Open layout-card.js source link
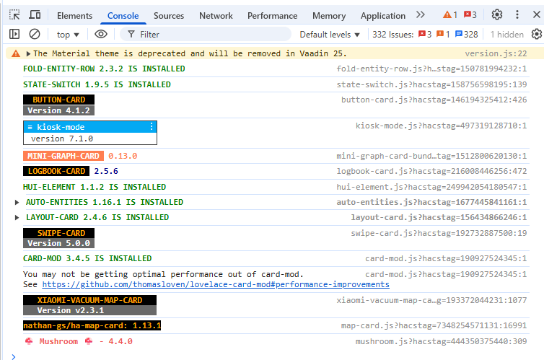 (x=439, y=217)
